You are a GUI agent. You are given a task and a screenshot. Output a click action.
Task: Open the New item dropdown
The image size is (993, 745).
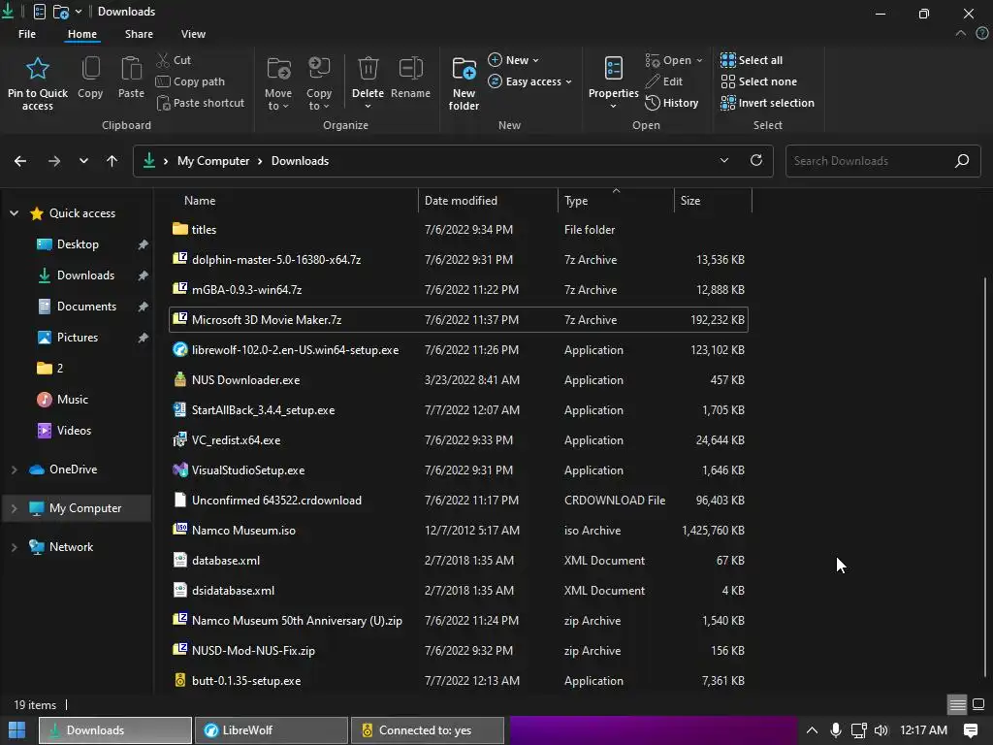click(513, 60)
